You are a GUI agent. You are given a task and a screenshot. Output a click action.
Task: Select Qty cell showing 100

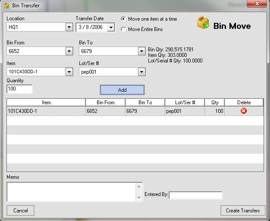coord(214,111)
